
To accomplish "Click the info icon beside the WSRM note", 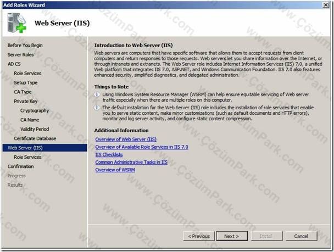I will (97, 94).
